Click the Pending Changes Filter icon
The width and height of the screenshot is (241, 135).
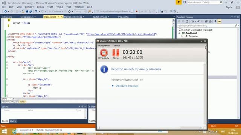(x=193, y=21)
